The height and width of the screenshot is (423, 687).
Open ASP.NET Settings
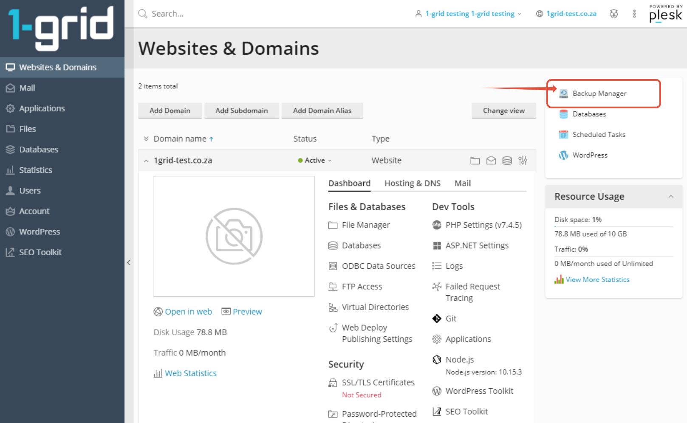tap(470, 245)
